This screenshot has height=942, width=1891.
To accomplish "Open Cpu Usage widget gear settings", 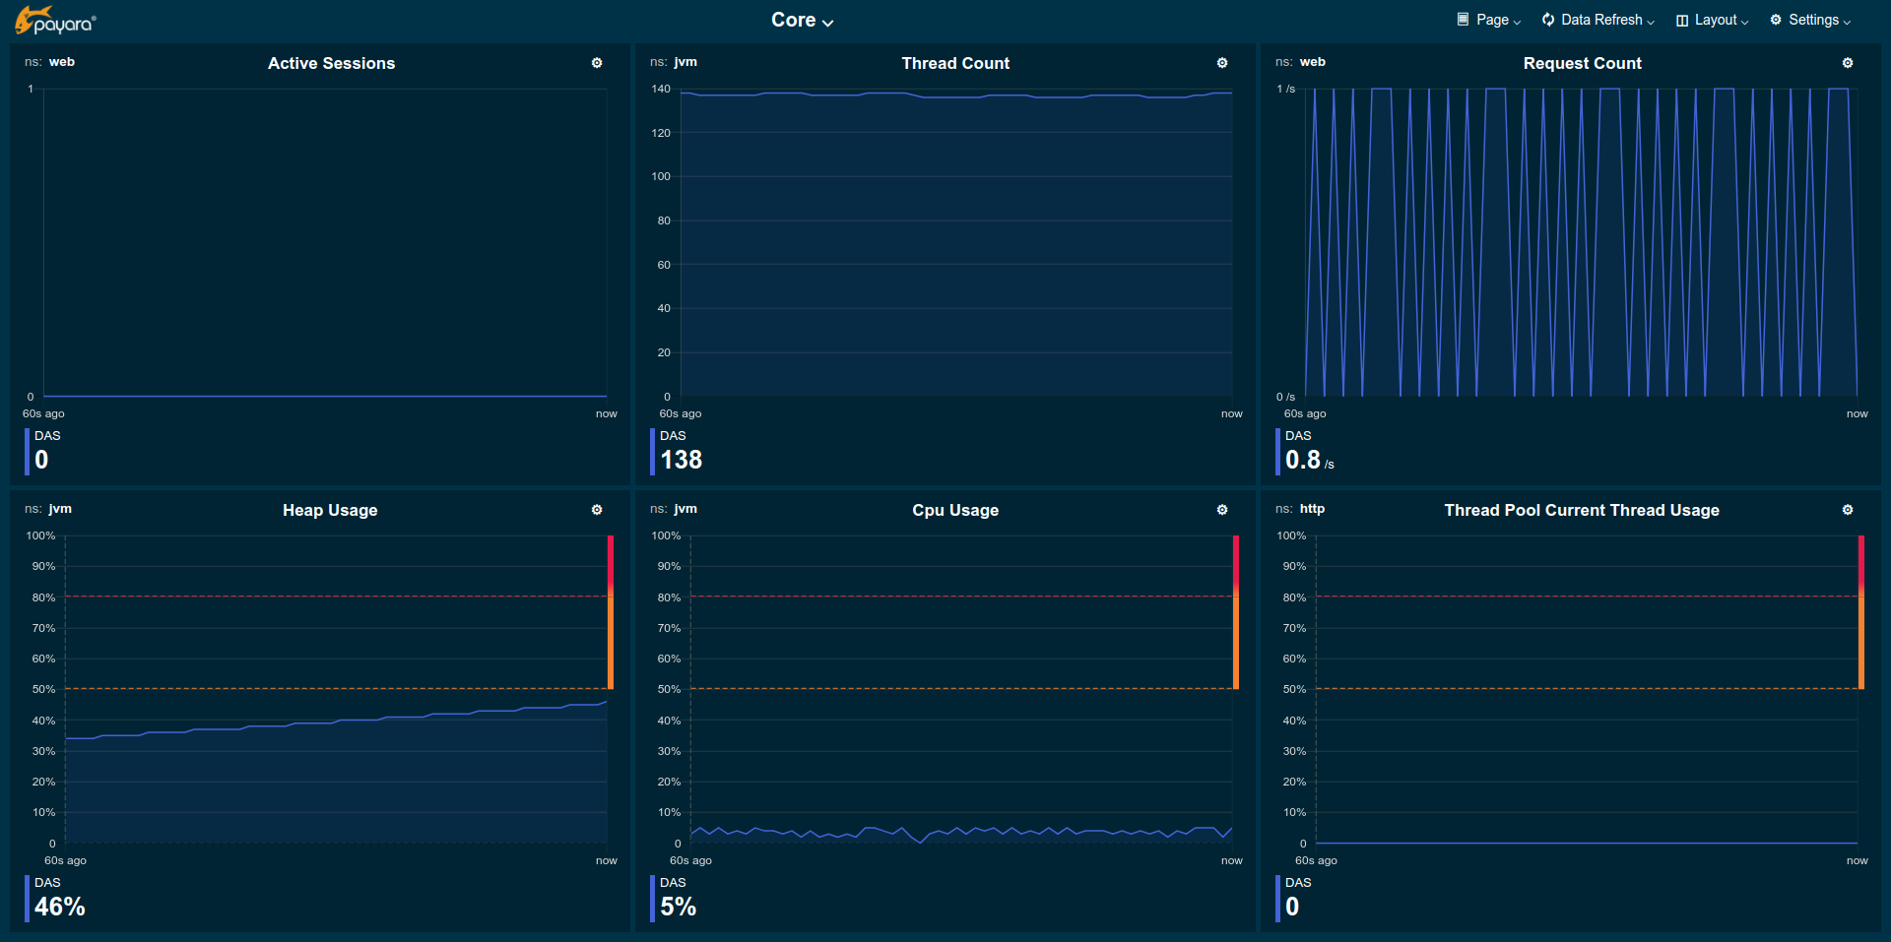I will (x=1222, y=510).
